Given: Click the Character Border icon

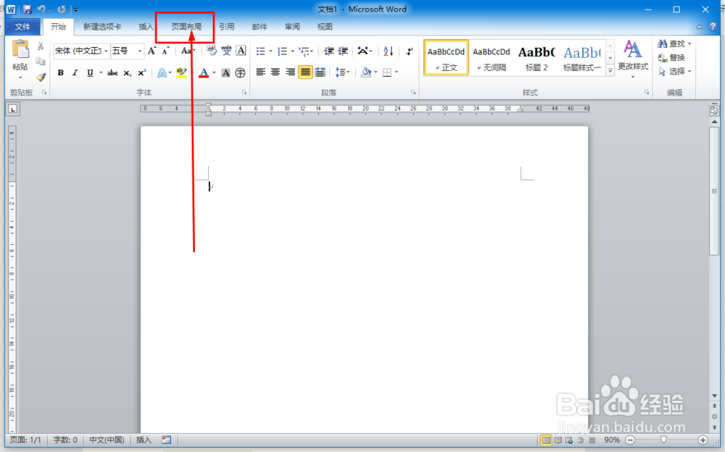Looking at the screenshot, I should [241, 51].
